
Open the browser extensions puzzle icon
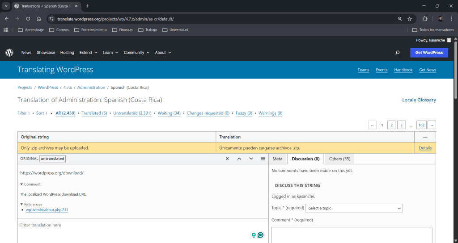425,19
